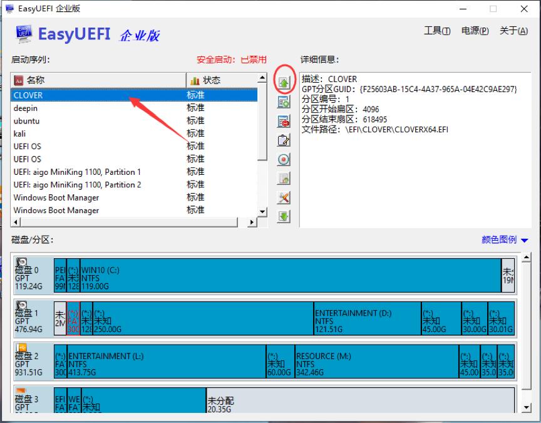
Task: Backup the current boot entry
Action: pos(283,179)
